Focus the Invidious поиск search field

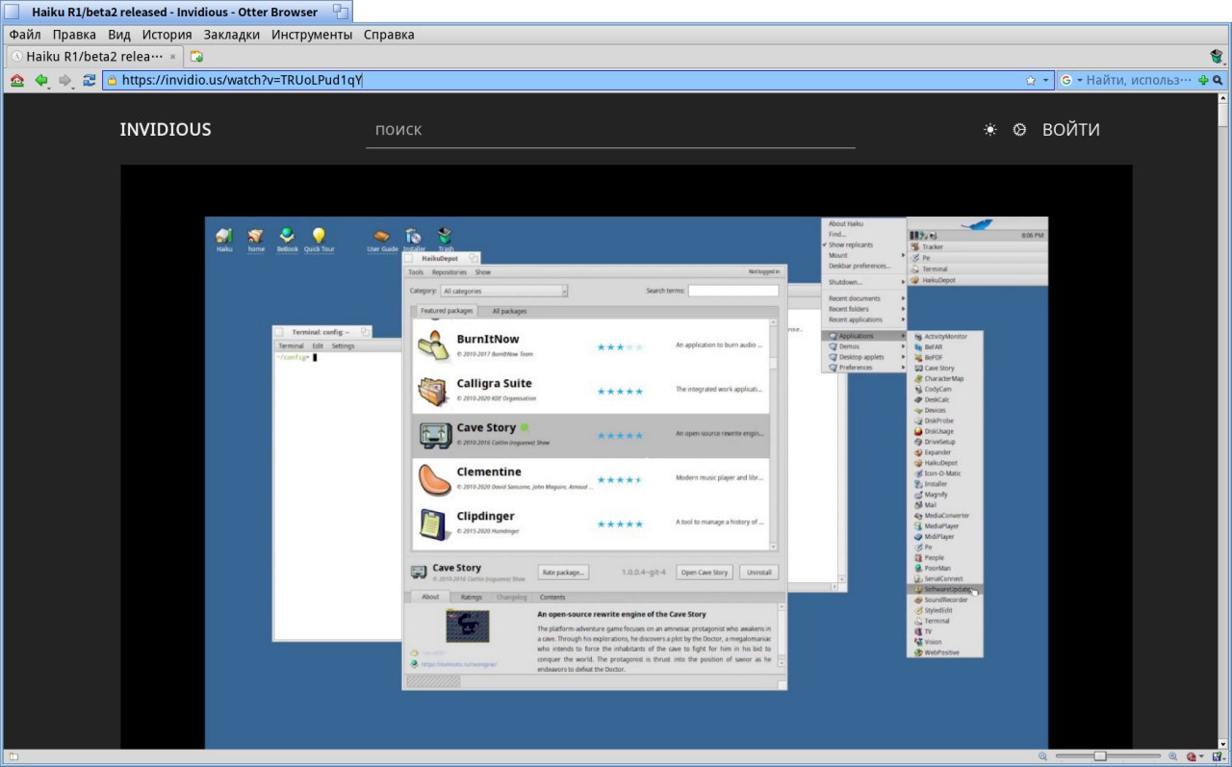(x=610, y=130)
